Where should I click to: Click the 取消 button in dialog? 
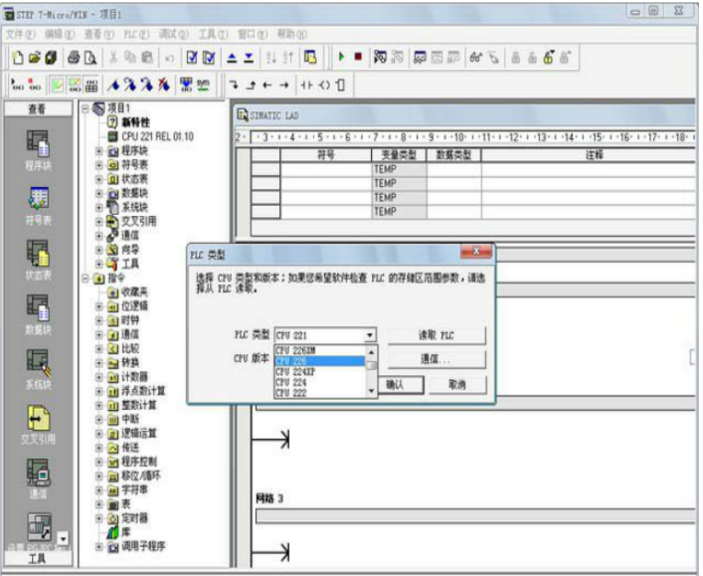457,384
